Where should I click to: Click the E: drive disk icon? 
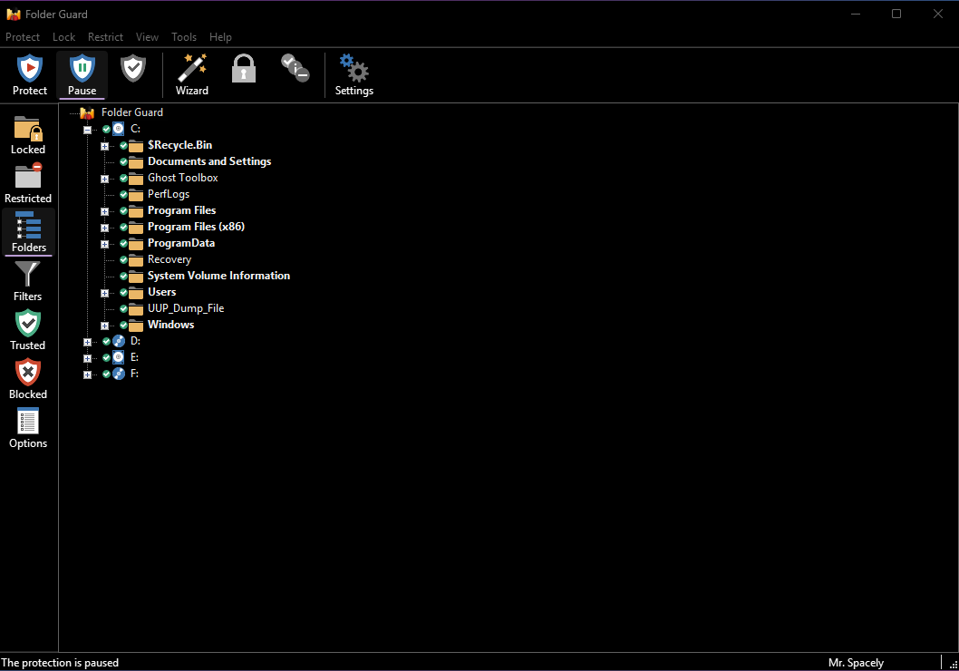coord(119,357)
